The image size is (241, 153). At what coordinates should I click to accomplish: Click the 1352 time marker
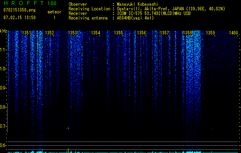(50, 33)
